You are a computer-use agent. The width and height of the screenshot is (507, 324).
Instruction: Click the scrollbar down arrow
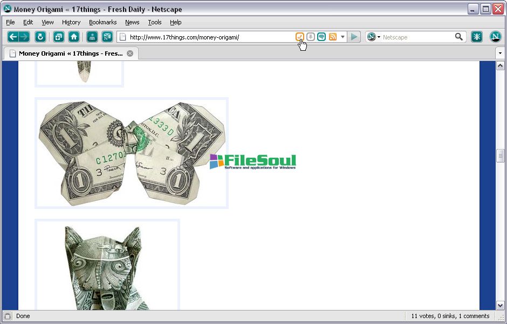(x=500, y=305)
